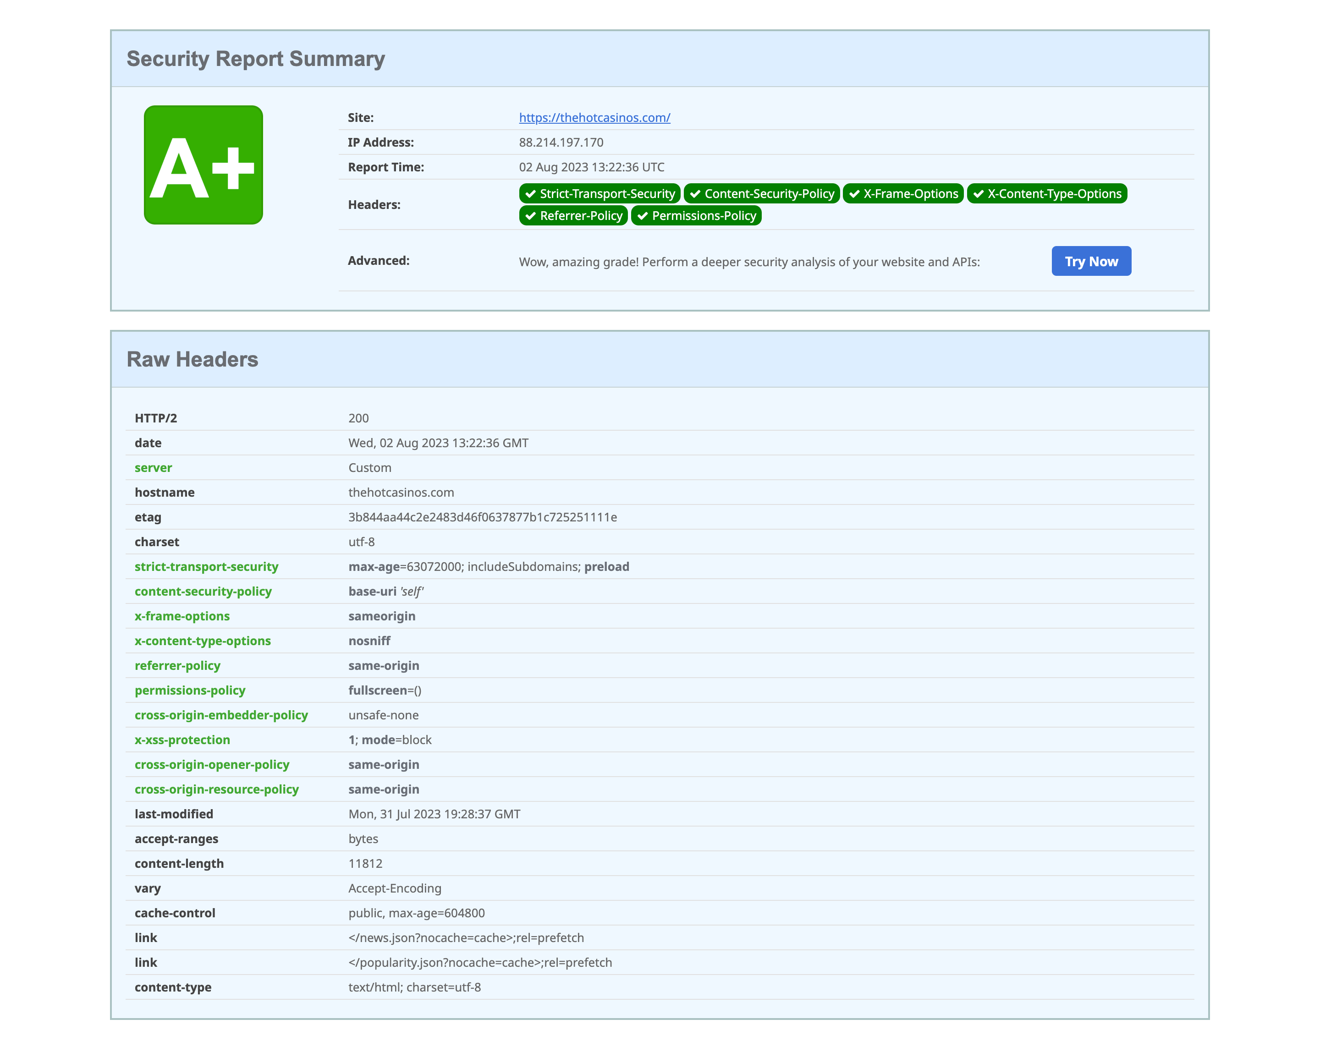The height and width of the screenshot is (1052, 1320).
Task: Click the HTTP/2 status value 200
Action: coord(358,418)
